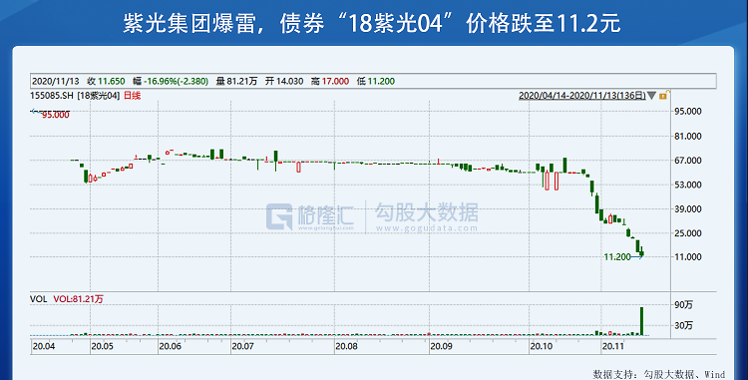Select the 20.05 timeline label

coord(102,346)
